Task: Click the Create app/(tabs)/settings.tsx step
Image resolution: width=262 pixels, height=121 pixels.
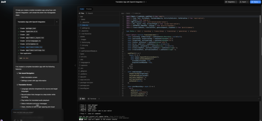Action: (31, 50)
